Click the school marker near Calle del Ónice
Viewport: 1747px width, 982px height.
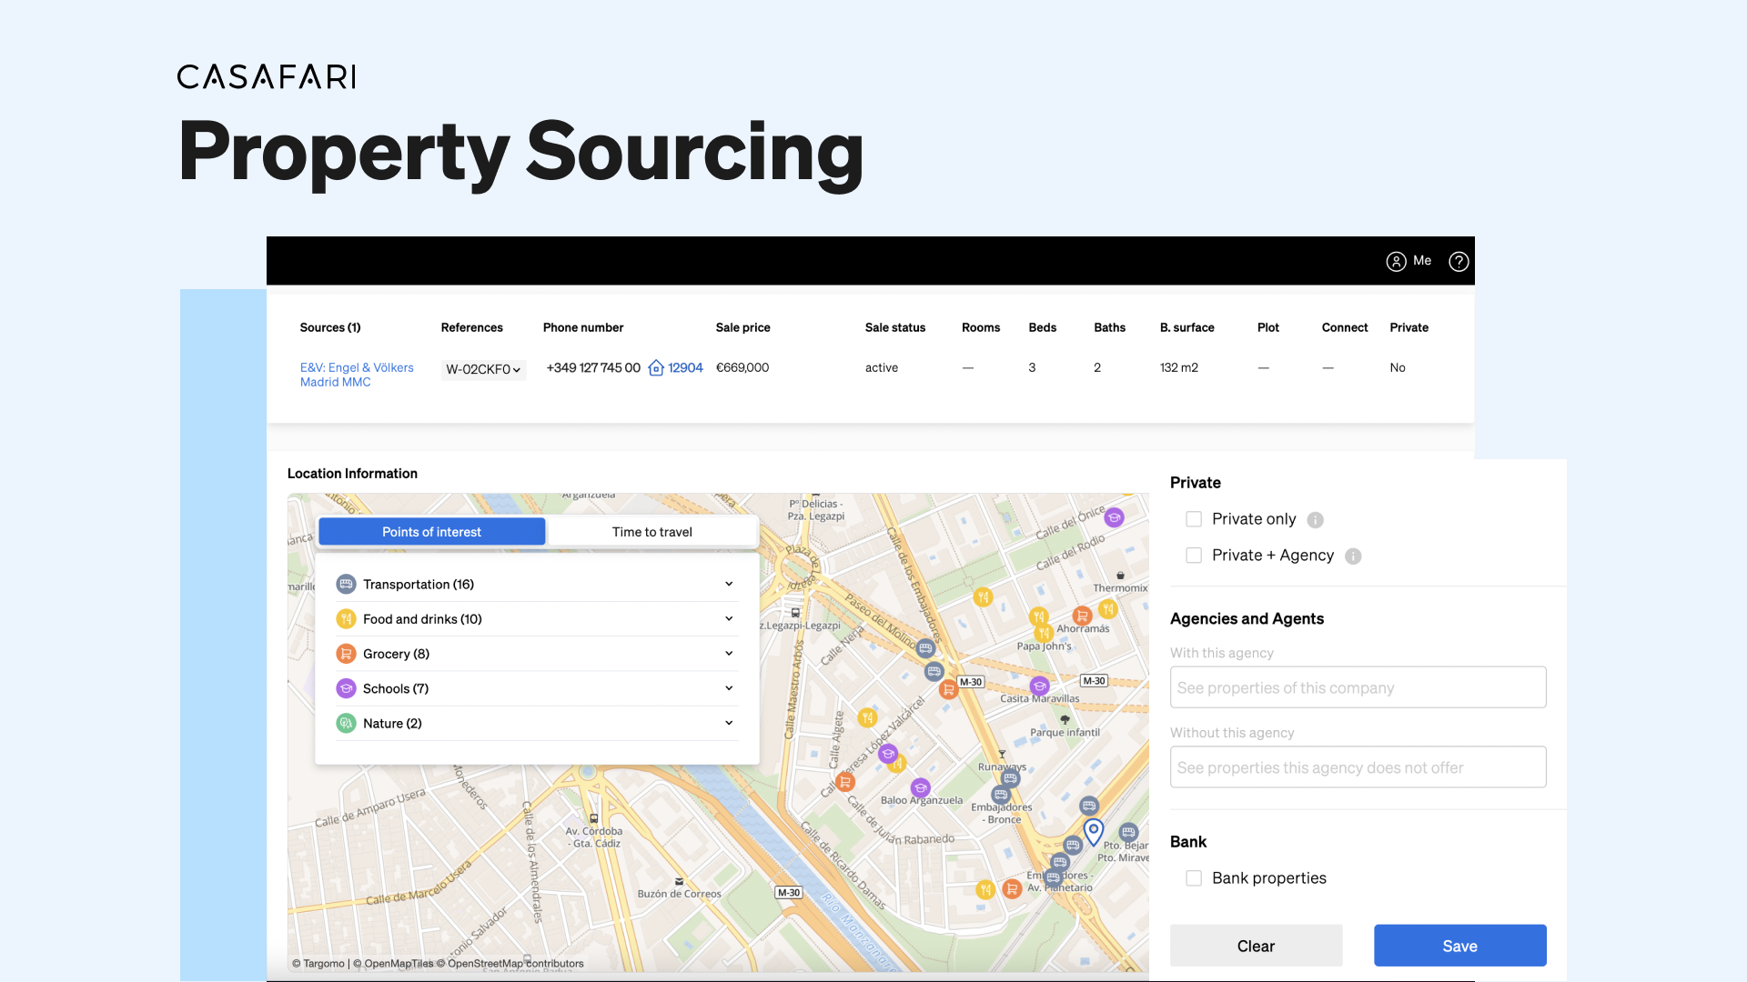coord(1114,517)
